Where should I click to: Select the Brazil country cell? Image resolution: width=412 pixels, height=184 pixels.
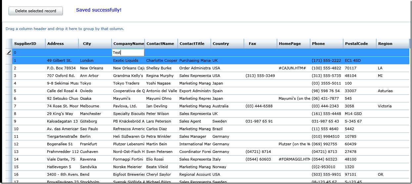click(227, 129)
